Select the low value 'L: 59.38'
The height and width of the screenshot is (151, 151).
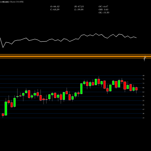[x=79, y=10]
